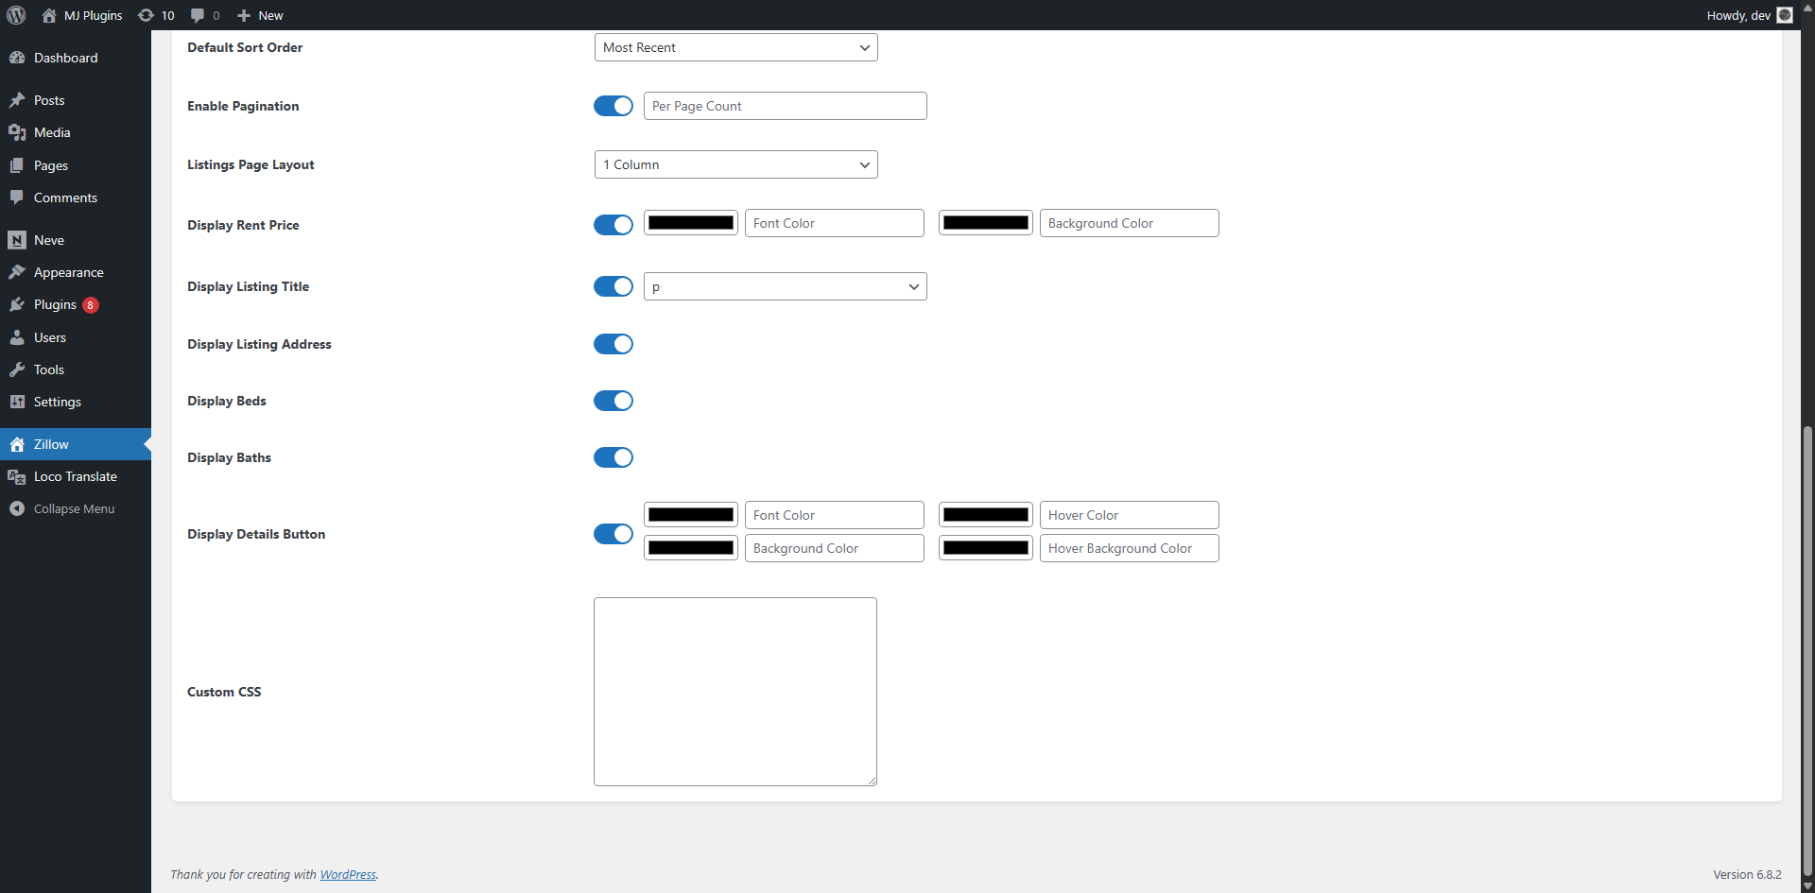The width and height of the screenshot is (1815, 893).
Task: Click the Neve theme N icon
Action: tap(17, 240)
